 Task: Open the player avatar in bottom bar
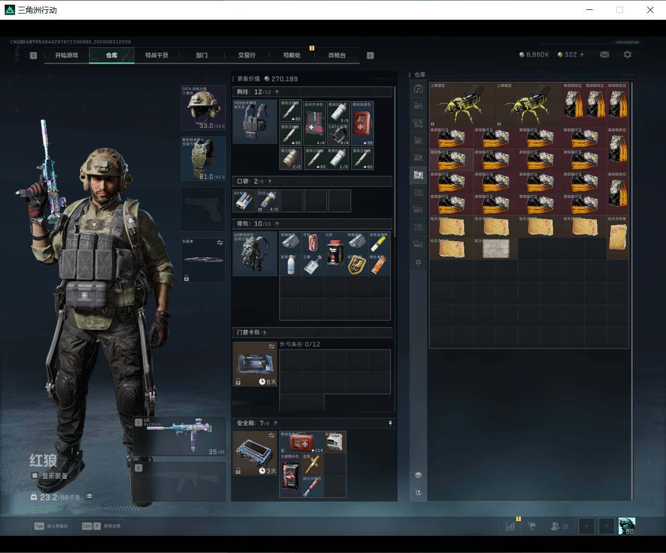pyautogui.click(x=626, y=526)
